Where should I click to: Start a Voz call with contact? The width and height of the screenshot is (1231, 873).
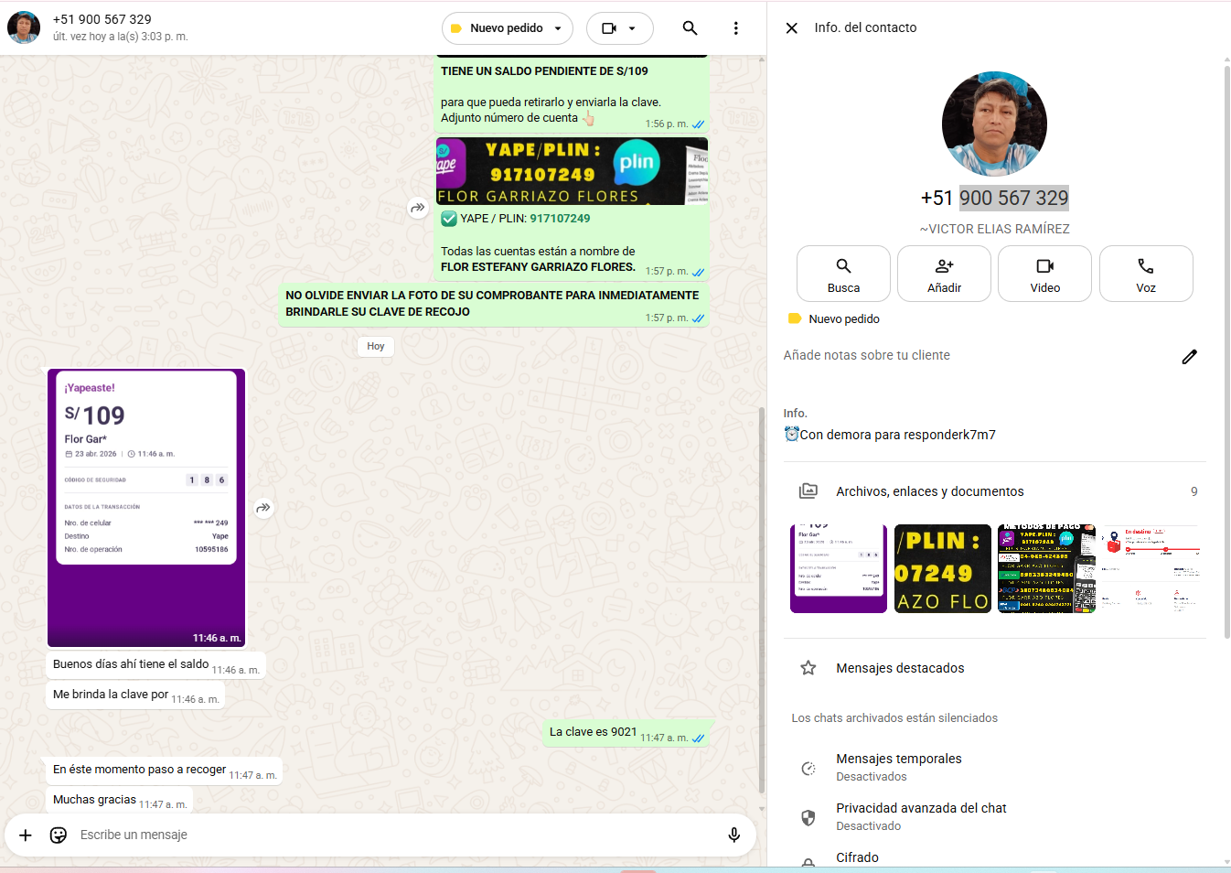pos(1145,274)
